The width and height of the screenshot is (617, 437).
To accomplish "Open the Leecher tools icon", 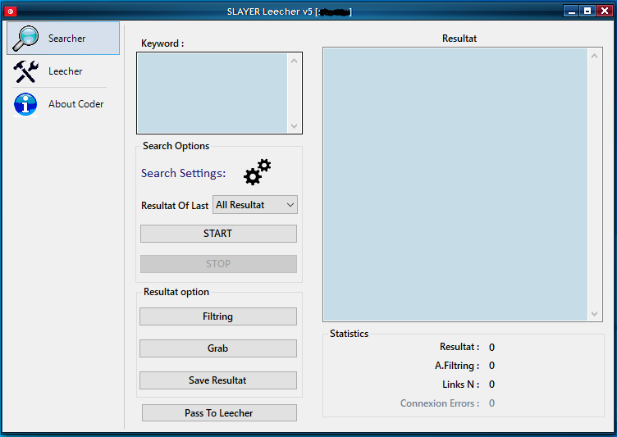I will (x=26, y=71).
